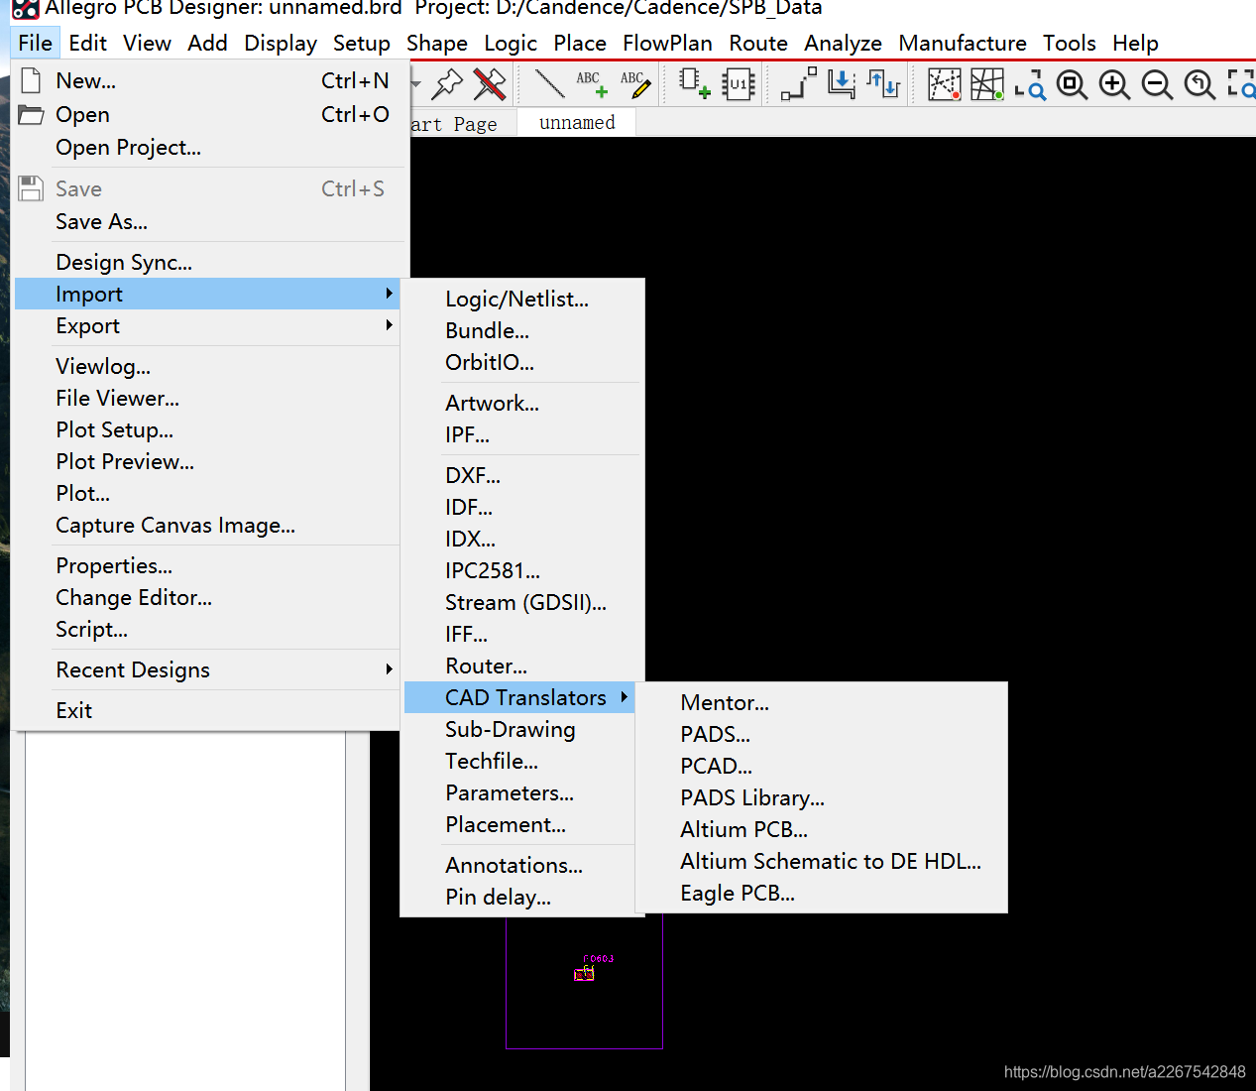Click the Slide down-arrow routing icon
The image size is (1256, 1091).
(x=842, y=84)
